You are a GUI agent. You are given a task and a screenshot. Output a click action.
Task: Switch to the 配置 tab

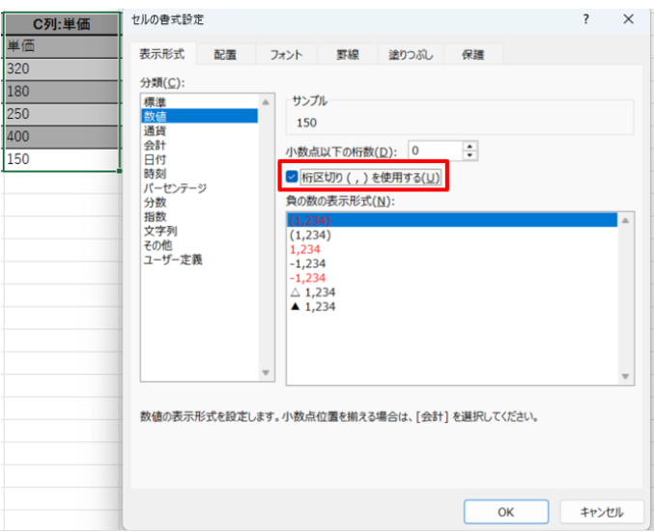tap(225, 55)
